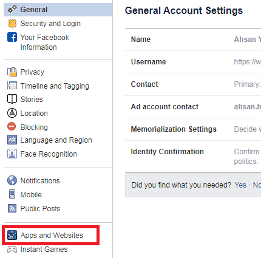Open the Apps and Websites settings
The height and width of the screenshot is (258, 261).
(x=52, y=236)
